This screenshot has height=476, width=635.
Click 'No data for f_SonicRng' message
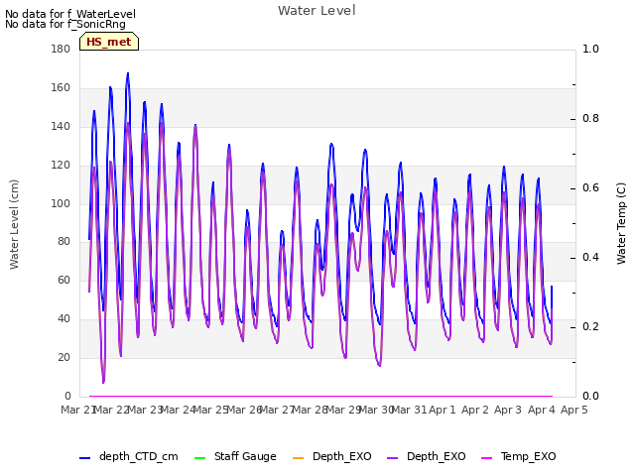[65, 24]
